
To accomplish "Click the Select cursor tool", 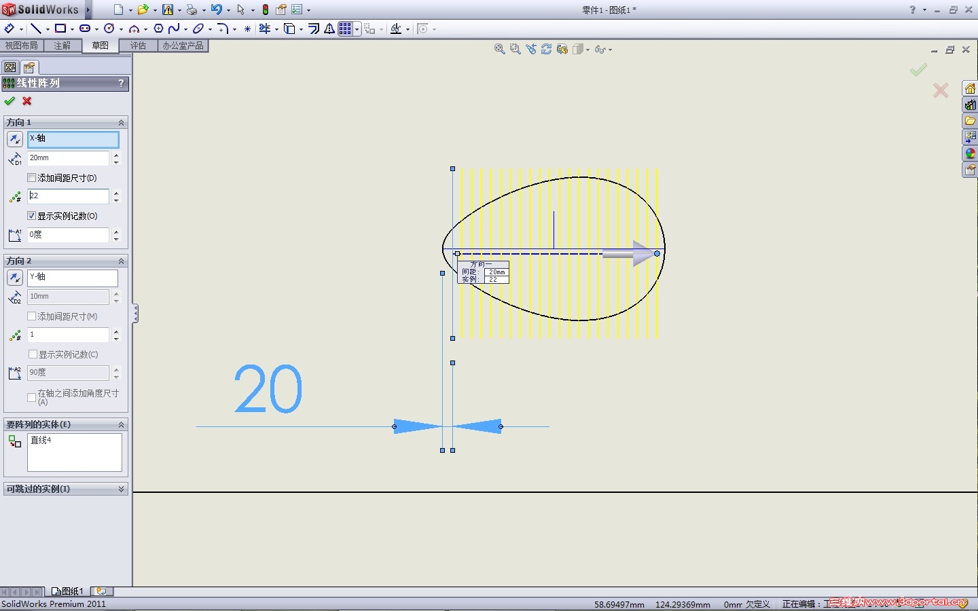I will click(x=240, y=10).
